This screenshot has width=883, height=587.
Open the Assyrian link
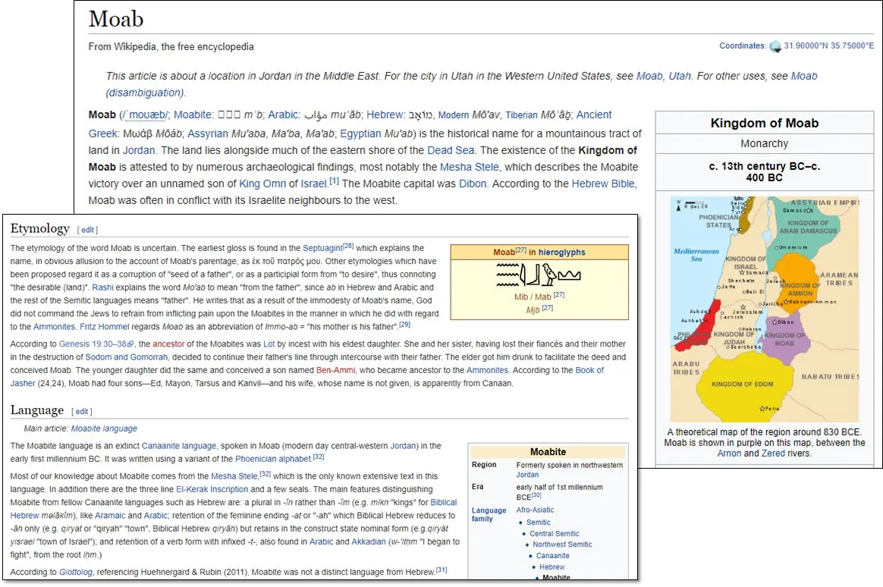207,134
